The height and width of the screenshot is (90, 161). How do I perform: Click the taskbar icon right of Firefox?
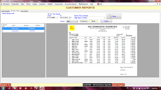coord(36,88)
